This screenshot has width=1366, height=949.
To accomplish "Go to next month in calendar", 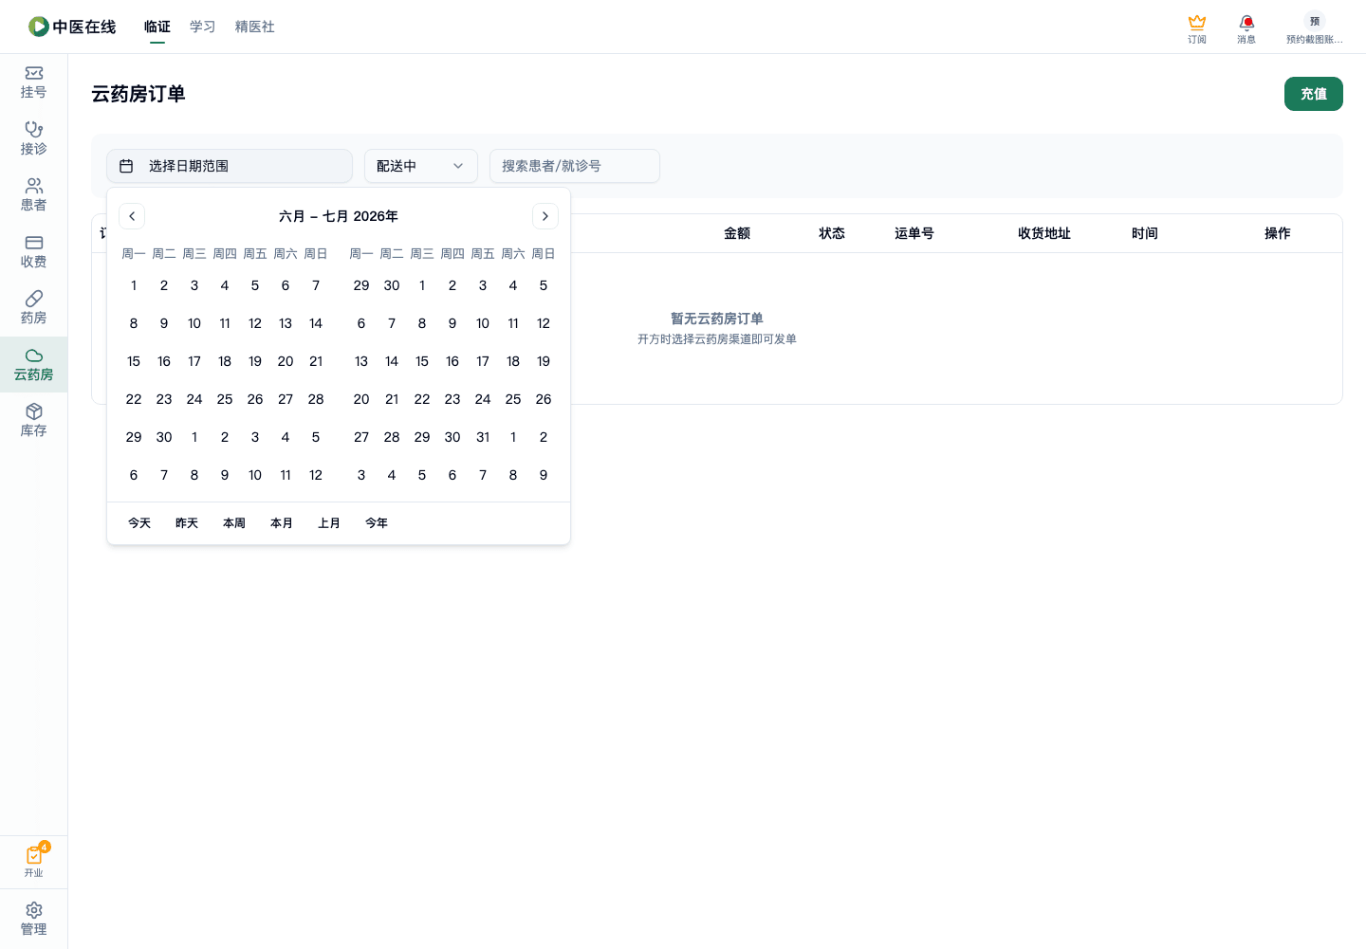I will point(545,216).
